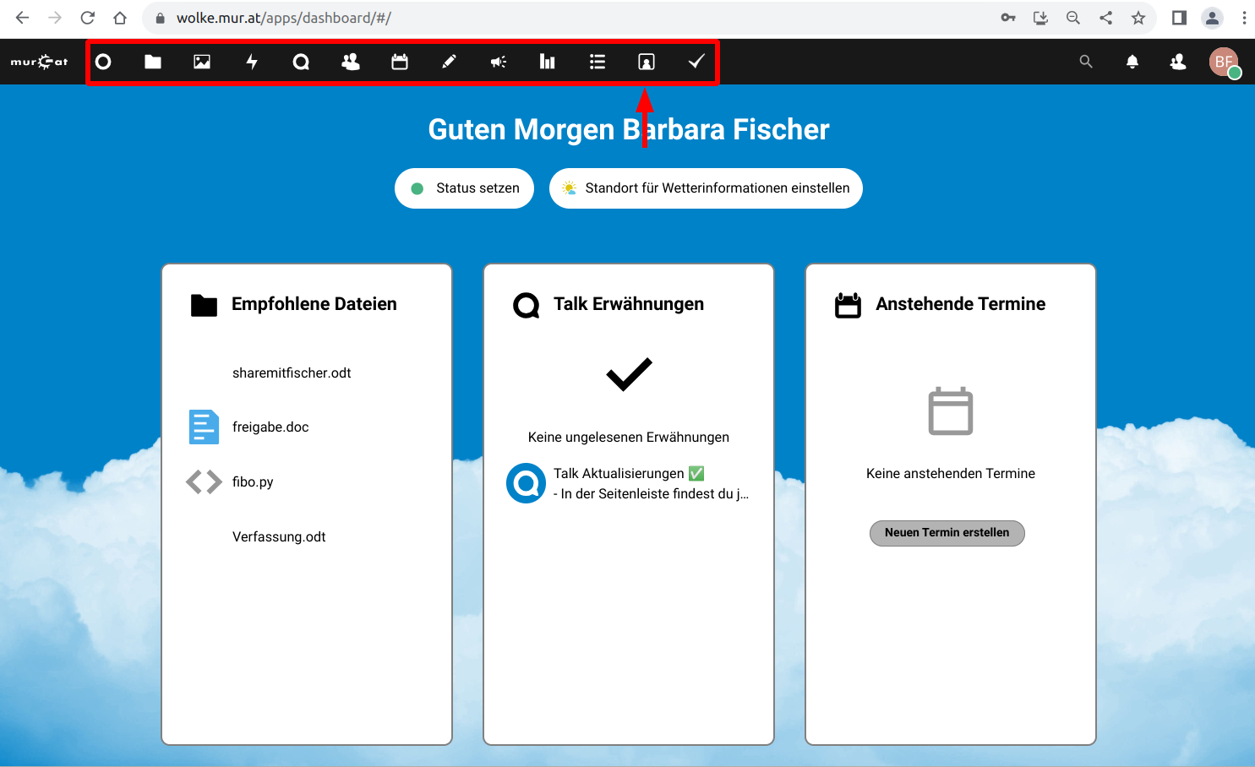Image resolution: width=1255 pixels, height=767 pixels.
Task: Open the file freigabe.doc
Action: click(x=270, y=427)
